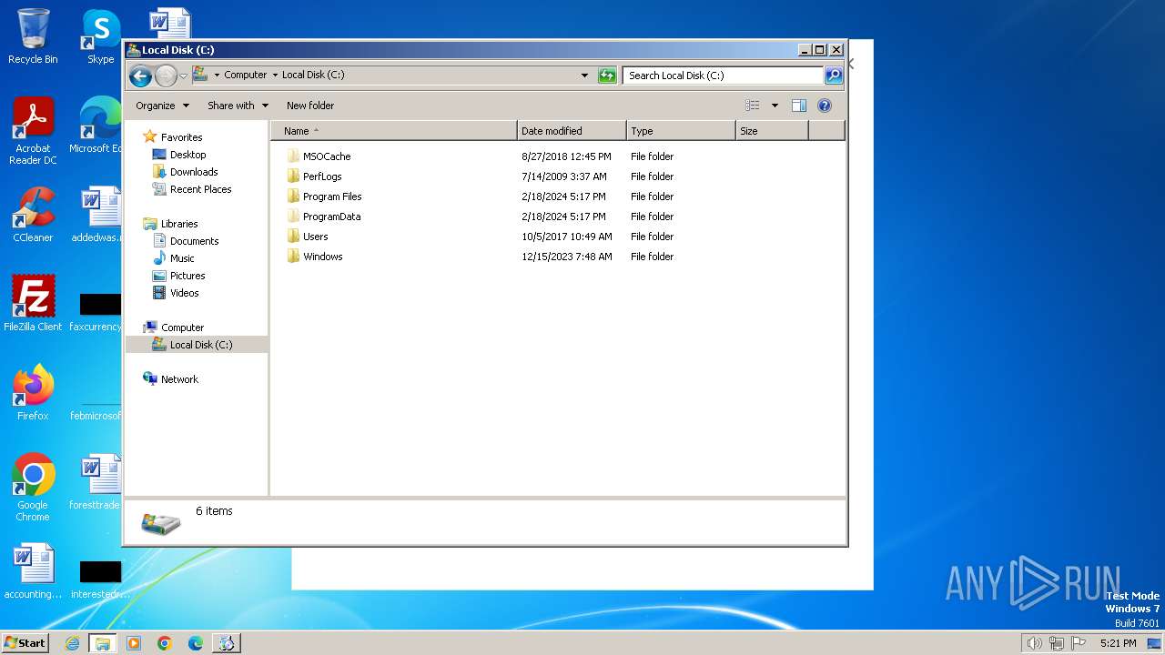Click the green Refresh button in the address bar
The image size is (1165, 655).
607,76
